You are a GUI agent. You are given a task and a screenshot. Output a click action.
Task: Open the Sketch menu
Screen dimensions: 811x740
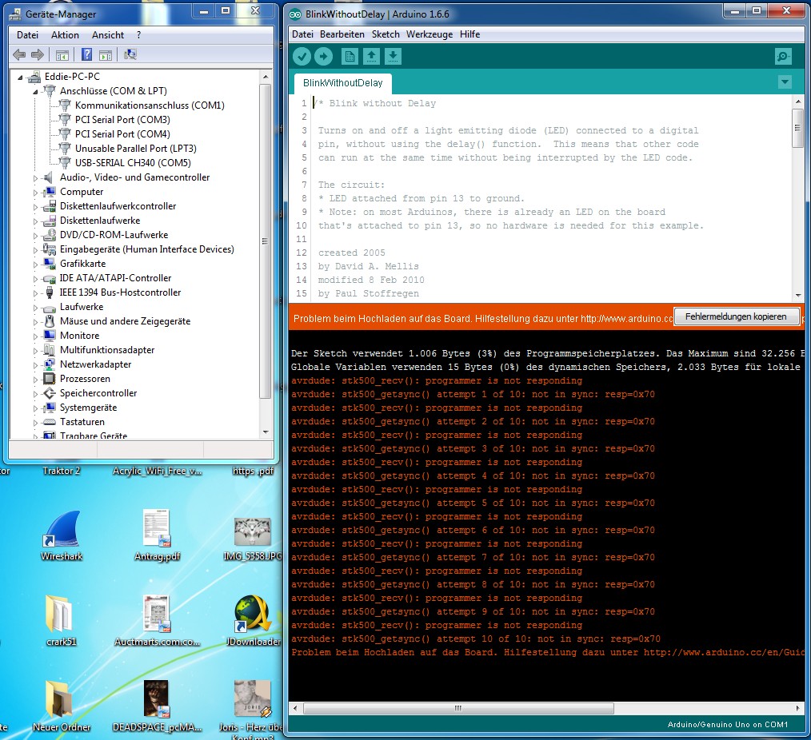tap(386, 34)
